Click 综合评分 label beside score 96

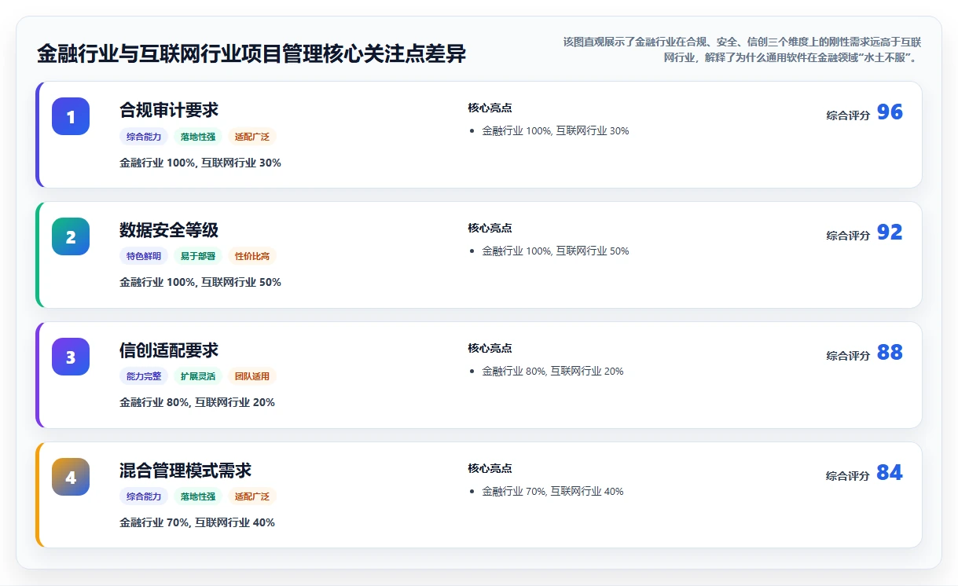pyautogui.click(x=848, y=115)
